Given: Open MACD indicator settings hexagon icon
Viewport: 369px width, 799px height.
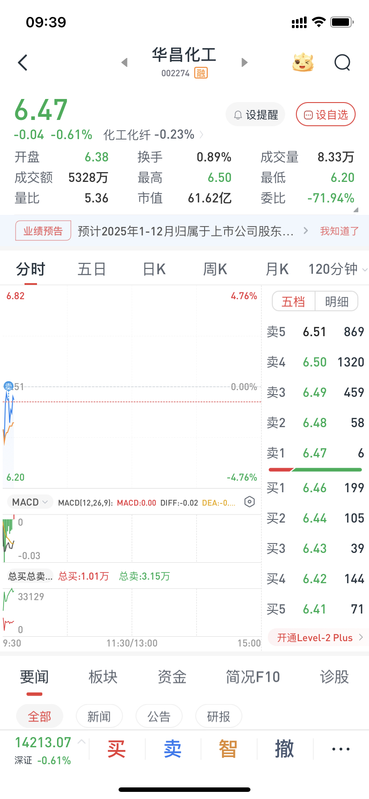Looking at the screenshot, I should (250, 502).
